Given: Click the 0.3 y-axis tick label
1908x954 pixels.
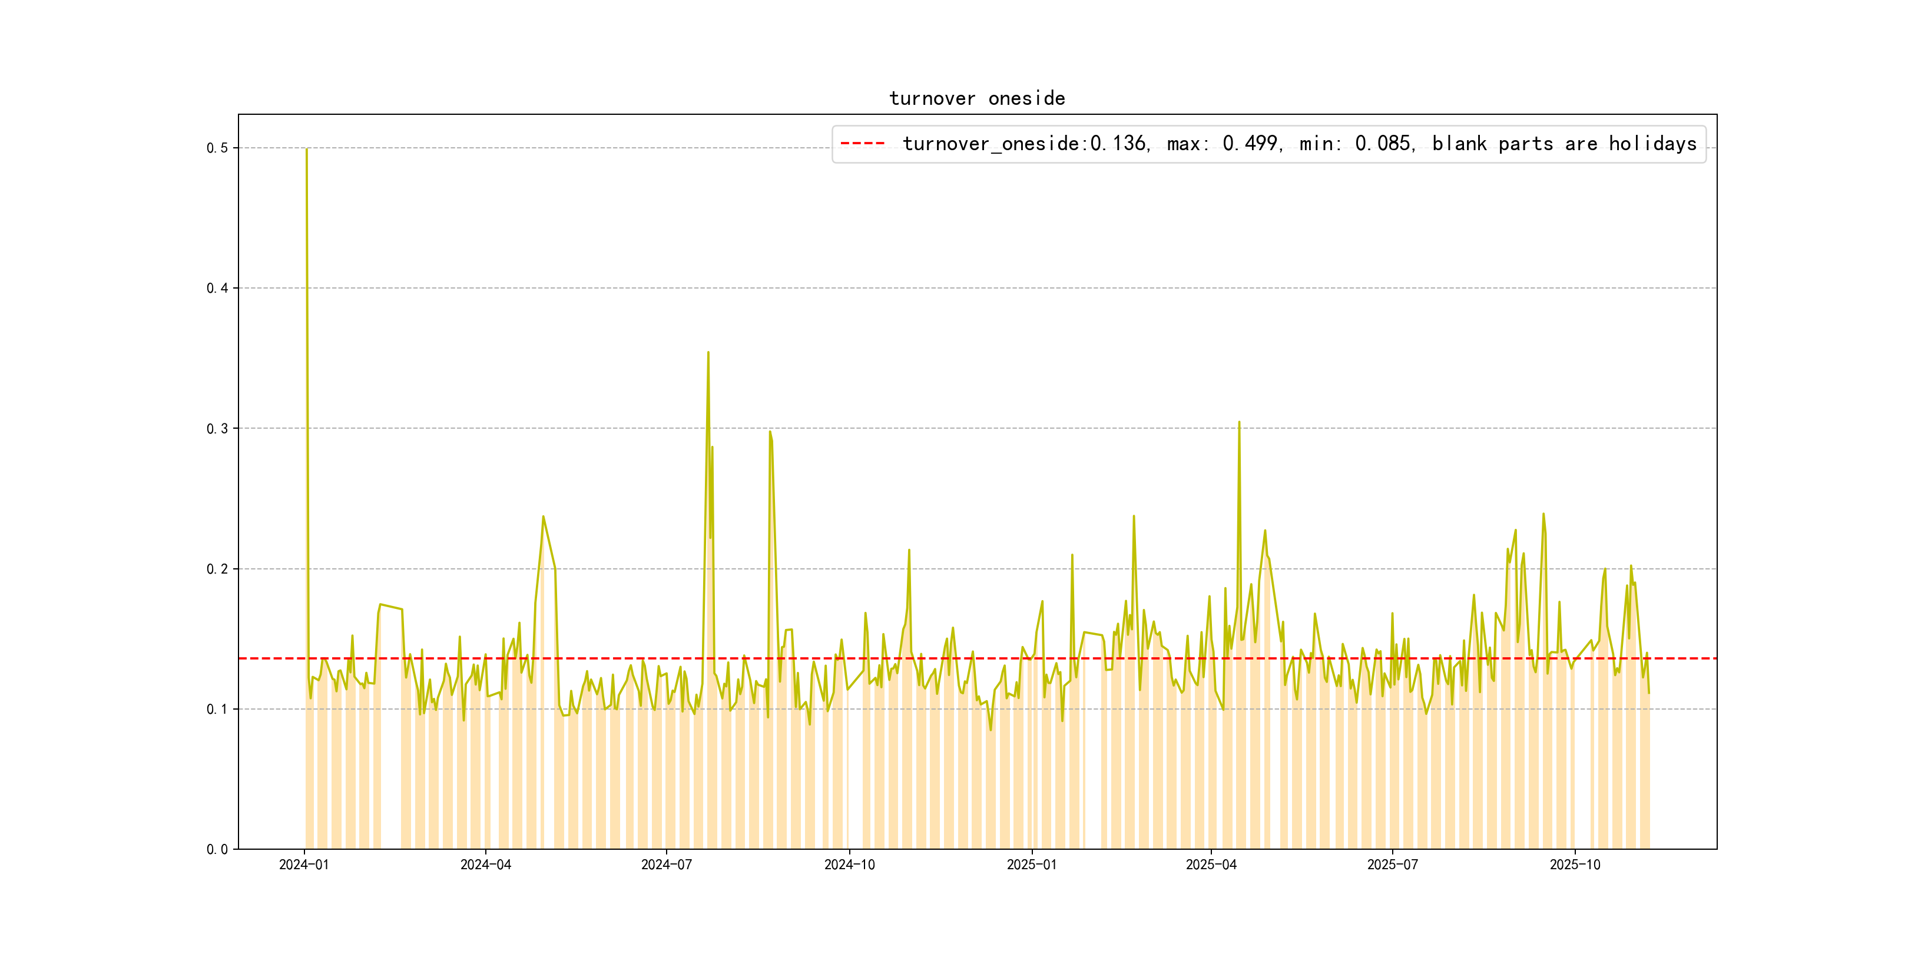Looking at the screenshot, I should (x=217, y=429).
